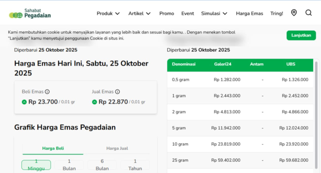Image resolution: width=321 pixels, height=173 pixels.
Task: Switch to the Harga Jual tab
Action: (x=117, y=148)
